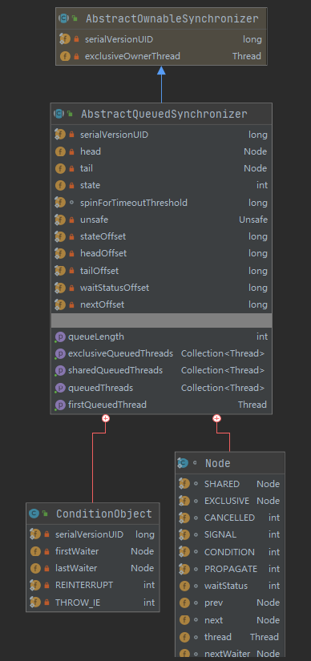Click the AbstractQueuedSynchronizer title header
This screenshot has width=311, height=661.
coord(161,114)
